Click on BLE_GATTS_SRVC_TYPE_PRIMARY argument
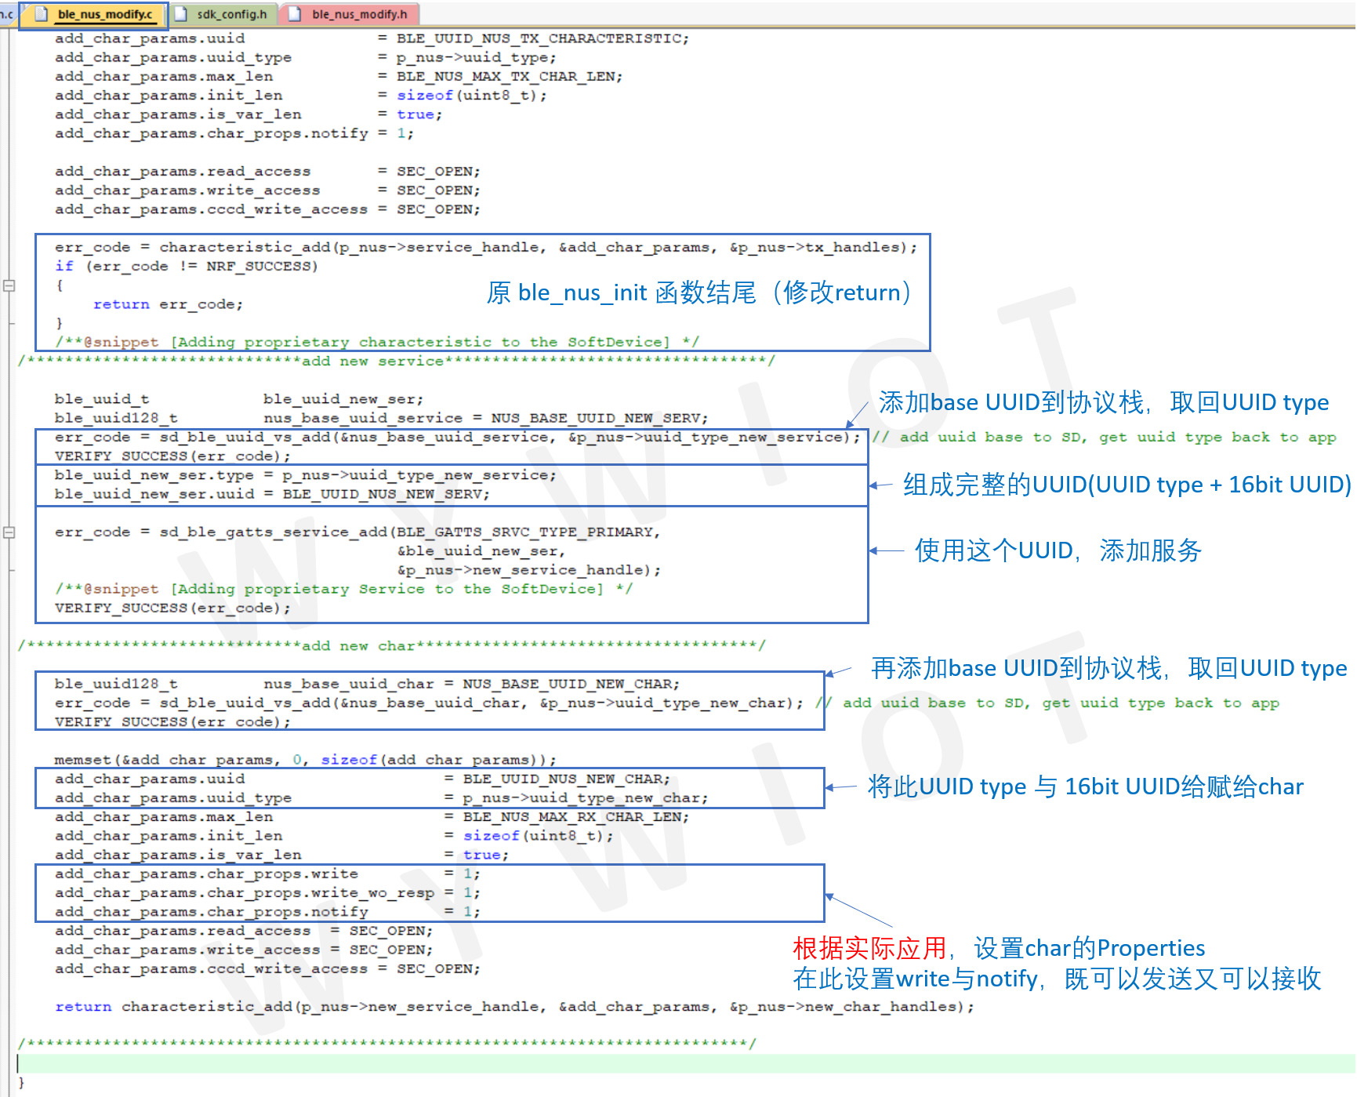Image resolution: width=1357 pixels, height=1097 pixels. click(524, 532)
